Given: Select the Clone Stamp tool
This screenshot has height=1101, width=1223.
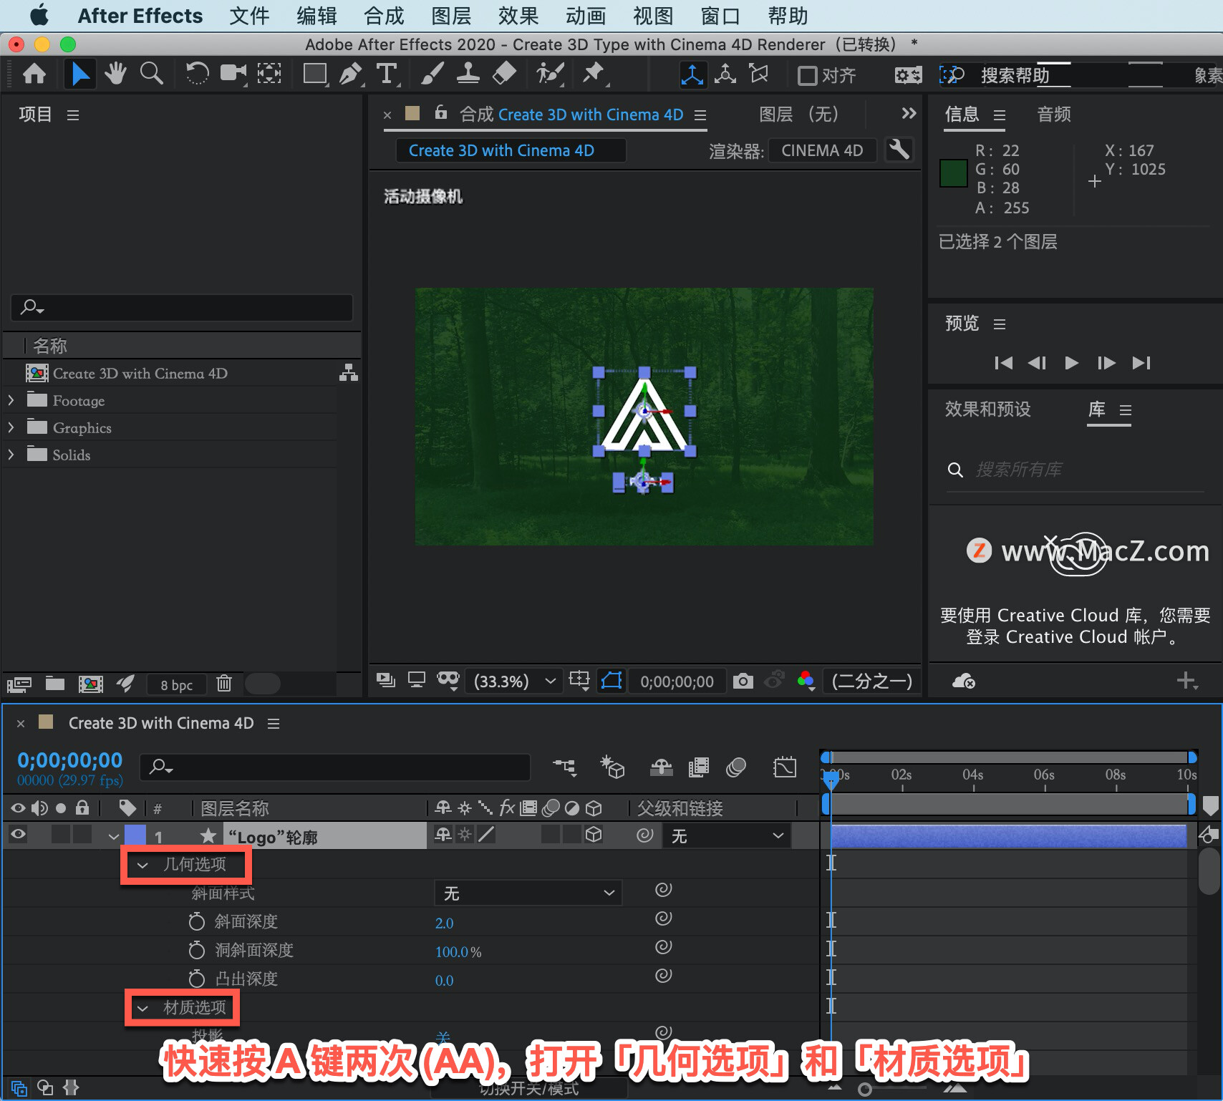Looking at the screenshot, I should click(468, 74).
